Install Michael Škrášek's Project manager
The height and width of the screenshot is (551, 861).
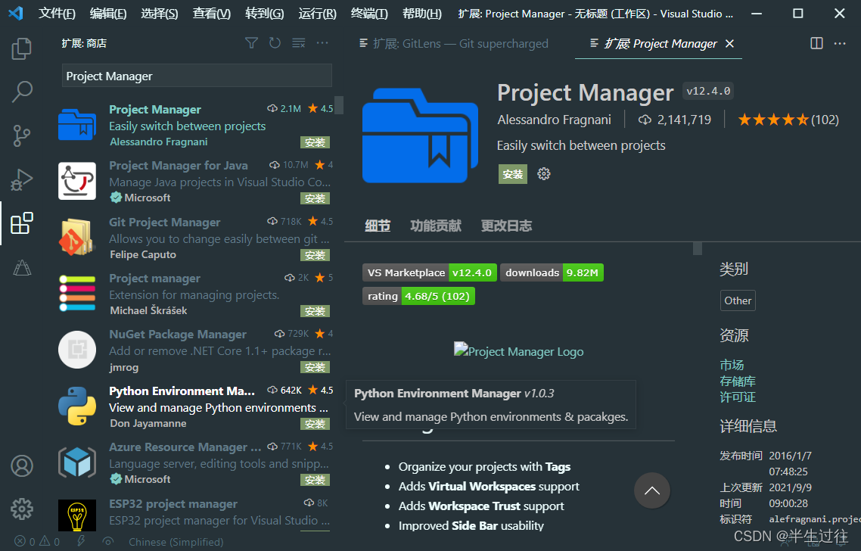(315, 311)
